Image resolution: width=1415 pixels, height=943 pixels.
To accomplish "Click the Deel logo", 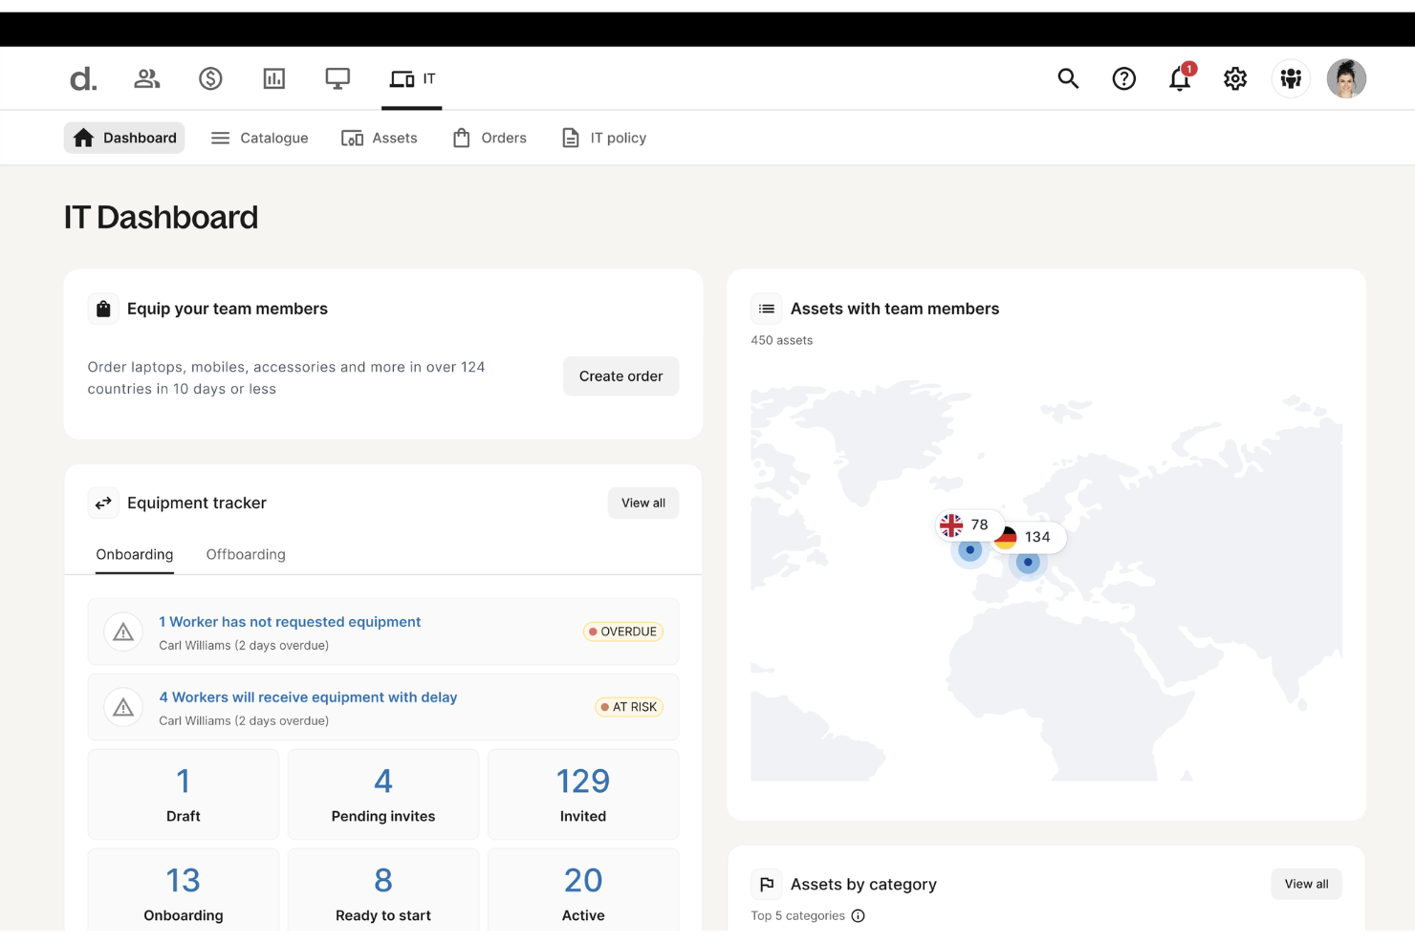I will [82, 78].
